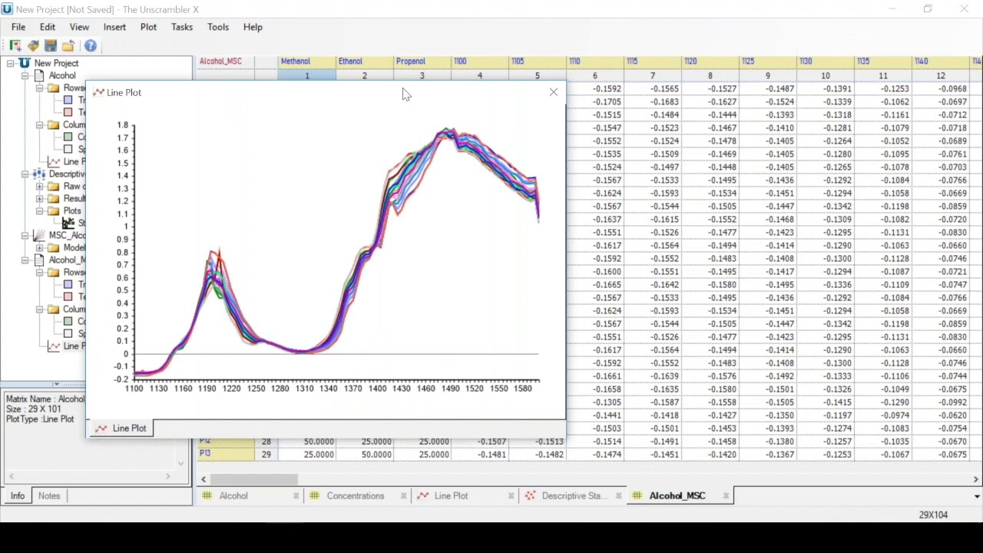Select the Descriptive statistics node icon
983x553 pixels.
pyautogui.click(x=39, y=174)
